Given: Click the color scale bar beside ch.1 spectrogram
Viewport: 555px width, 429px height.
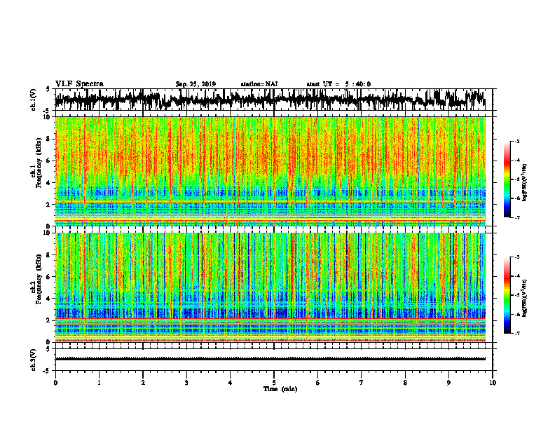Looking at the screenshot, I should (507, 179).
